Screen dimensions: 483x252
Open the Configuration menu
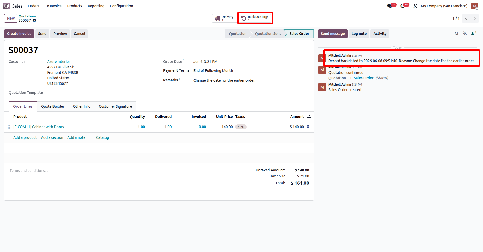coord(121,6)
